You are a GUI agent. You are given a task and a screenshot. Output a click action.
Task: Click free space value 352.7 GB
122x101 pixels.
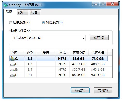point(79,70)
